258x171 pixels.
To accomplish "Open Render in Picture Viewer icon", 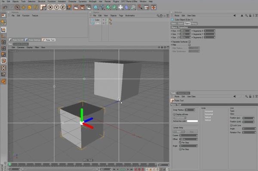I will [82, 7].
